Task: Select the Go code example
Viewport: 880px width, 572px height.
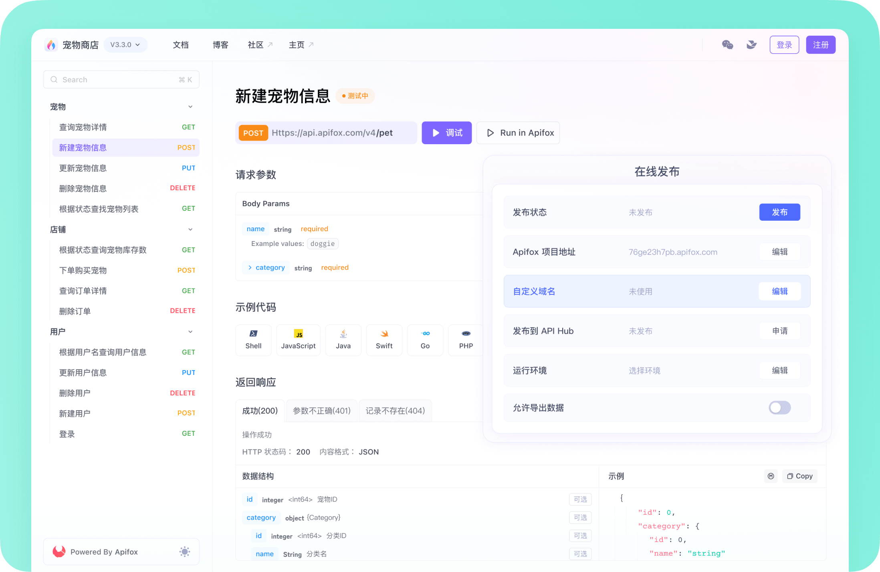Action: 425,340
